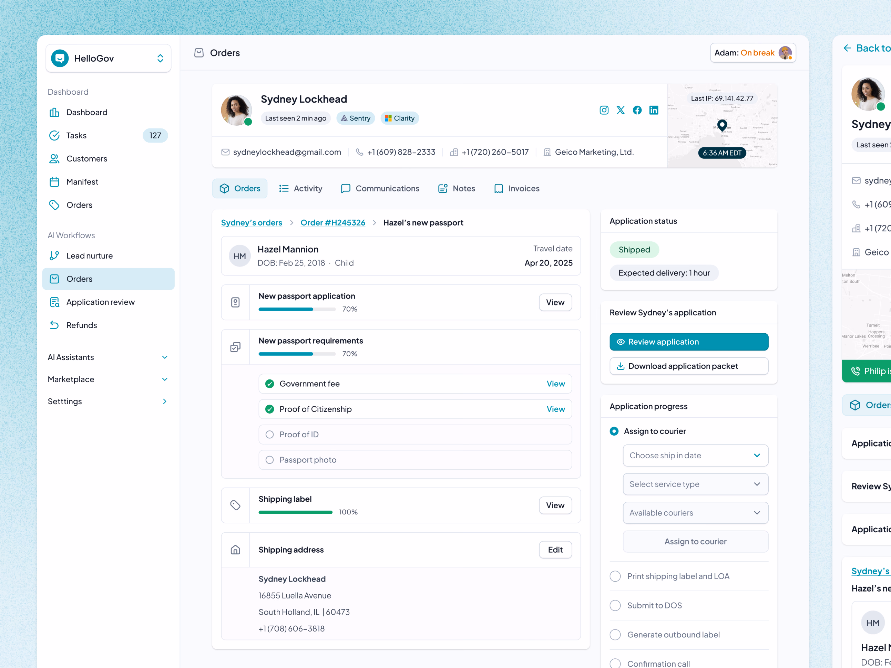The image size is (891, 668).
Task: Select Print shipping label and LOA radio
Action: [615, 576]
